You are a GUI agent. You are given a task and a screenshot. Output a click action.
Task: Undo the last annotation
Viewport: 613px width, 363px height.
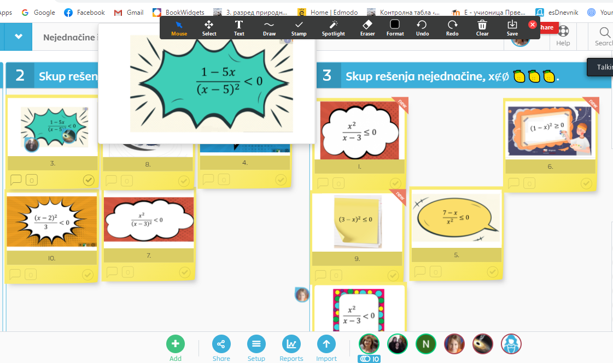pos(422,27)
